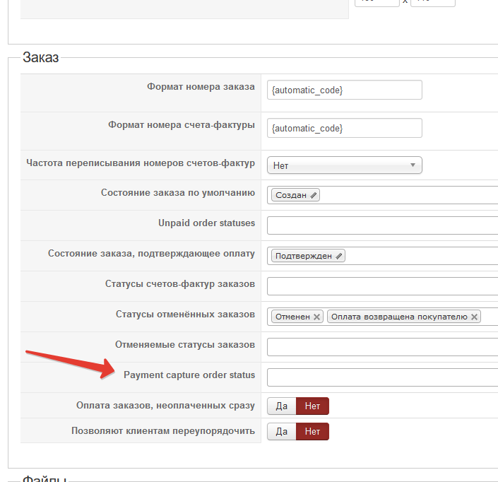Open the Статусы счетов-фактур заказов selector
Viewport: 498px width, 482px height.
[x=382, y=286]
